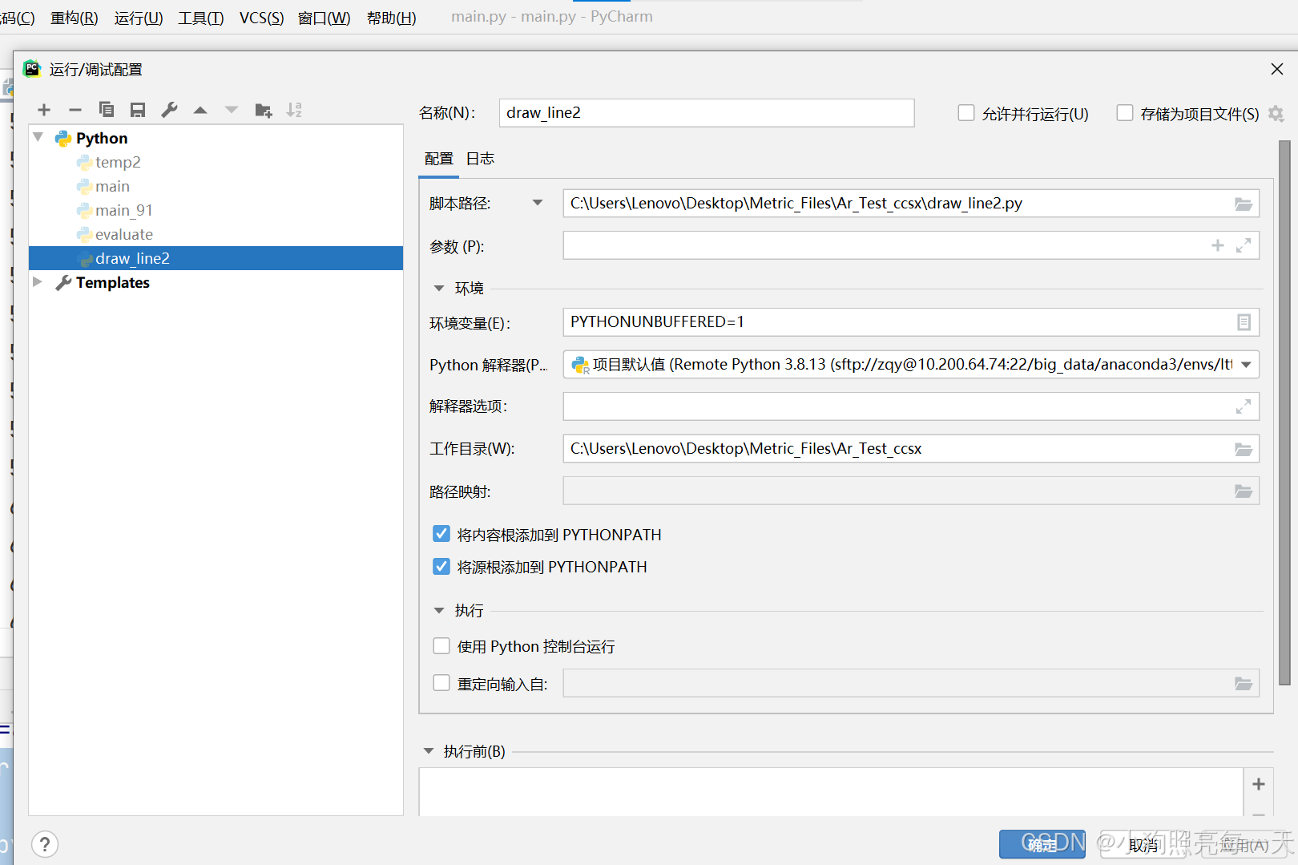Open the Python interpreter dropdown
The image size is (1298, 865).
point(1246,365)
